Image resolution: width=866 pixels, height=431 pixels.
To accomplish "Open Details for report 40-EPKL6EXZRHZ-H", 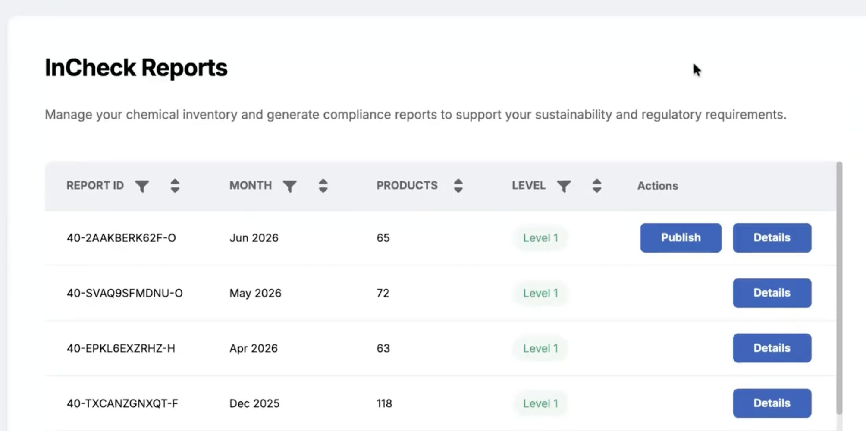I will 772,348.
